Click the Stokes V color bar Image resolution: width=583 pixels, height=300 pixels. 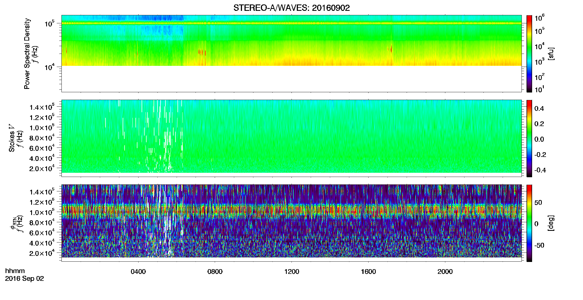click(529, 138)
